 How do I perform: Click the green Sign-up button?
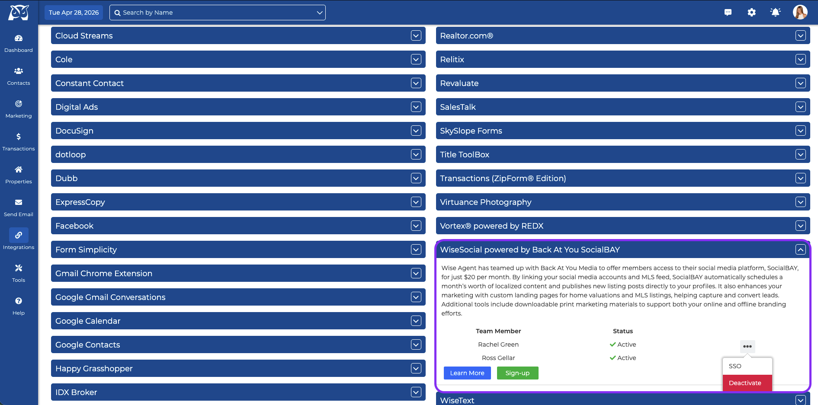coord(517,373)
